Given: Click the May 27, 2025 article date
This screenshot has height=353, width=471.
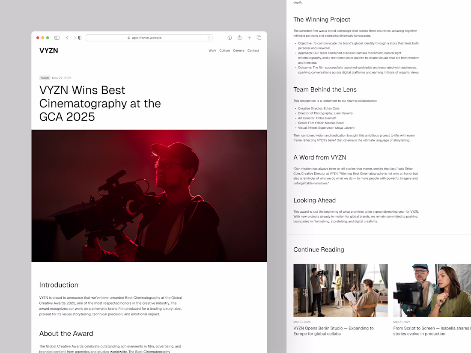Looking at the screenshot, I should click(x=62, y=78).
